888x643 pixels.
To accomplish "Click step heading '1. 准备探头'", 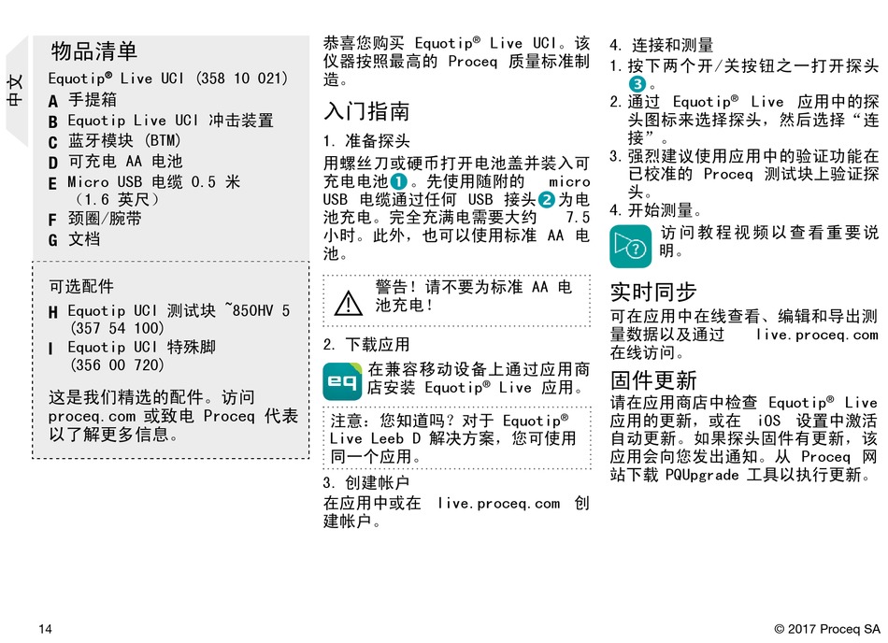I will pyautogui.click(x=366, y=141).
